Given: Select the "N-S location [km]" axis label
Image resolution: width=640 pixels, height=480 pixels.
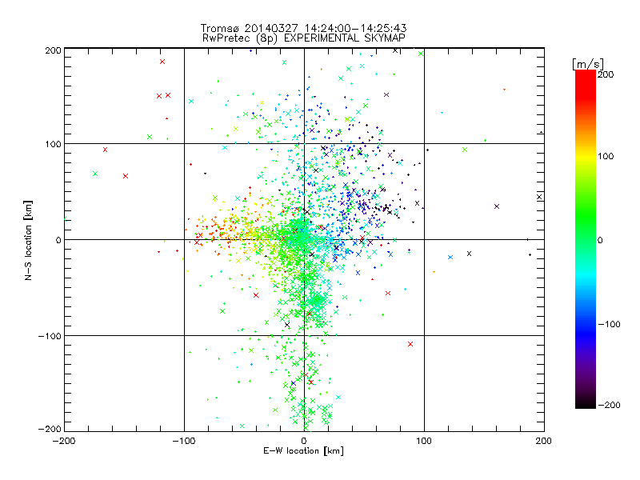Looking at the screenshot, I should click(28, 241).
